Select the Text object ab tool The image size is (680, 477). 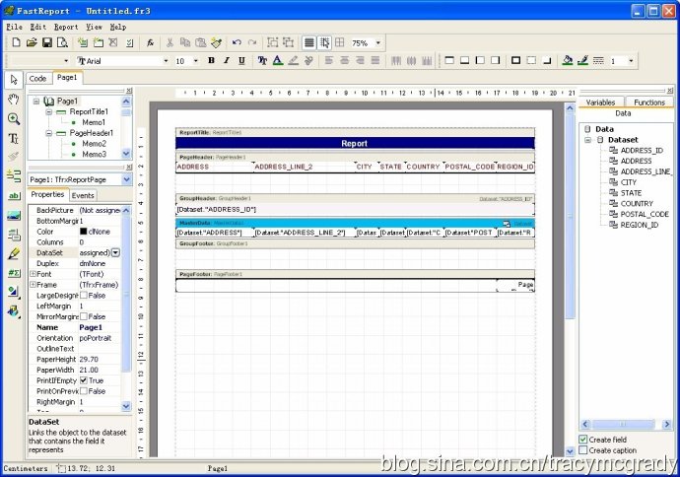(x=14, y=196)
